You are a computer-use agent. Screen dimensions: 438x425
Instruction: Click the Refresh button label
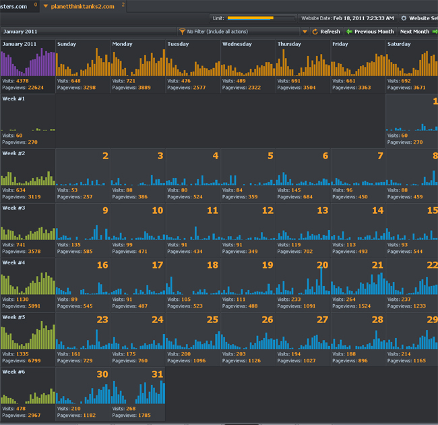[330, 32]
